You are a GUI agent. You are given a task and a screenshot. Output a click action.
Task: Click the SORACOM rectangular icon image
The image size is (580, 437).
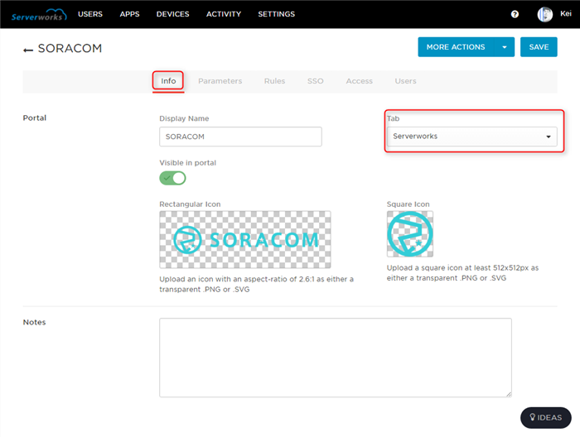pos(245,239)
